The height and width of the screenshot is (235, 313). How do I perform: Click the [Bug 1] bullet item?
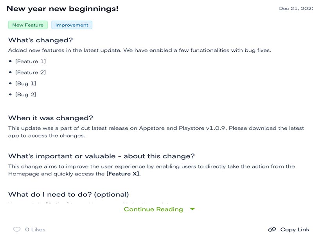pos(26,83)
